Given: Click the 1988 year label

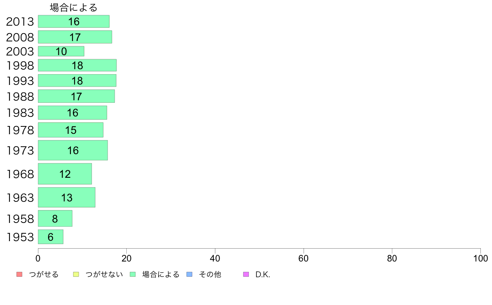Looking at the screenshot, I should [20, 97].
